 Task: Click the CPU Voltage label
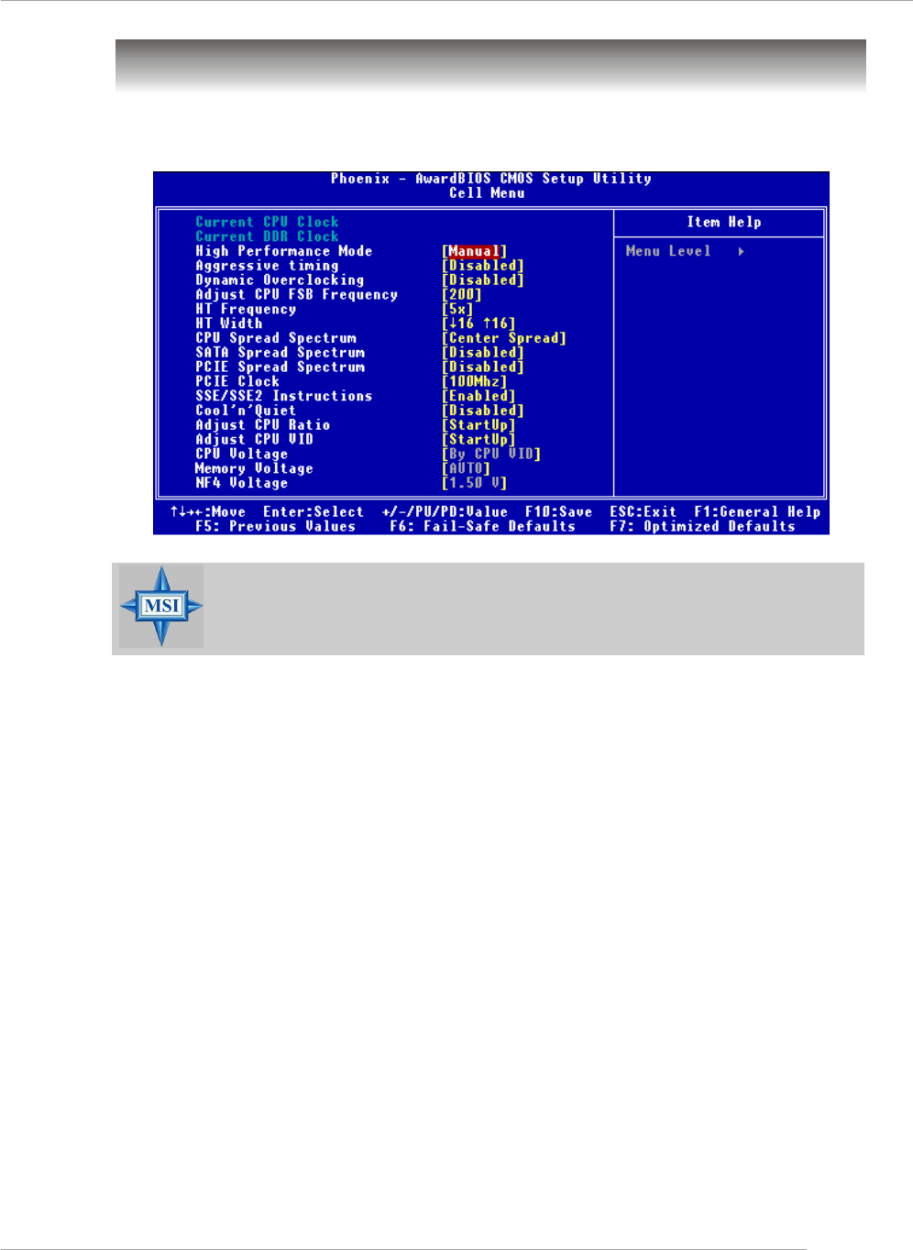click(242, 455)
